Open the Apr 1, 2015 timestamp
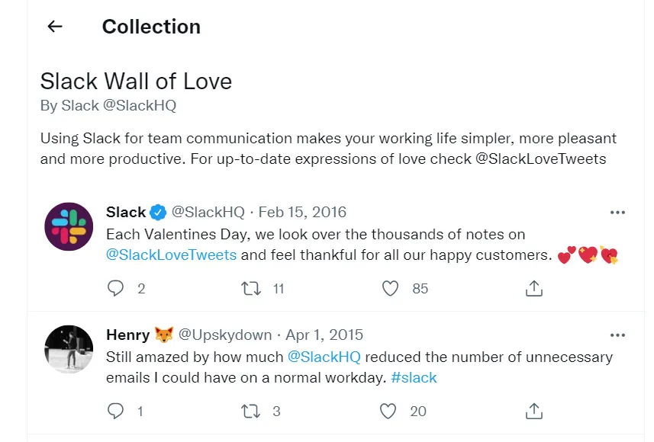Image resolution: width=654 pixels, height=442 pixels. tap(325, 335)
